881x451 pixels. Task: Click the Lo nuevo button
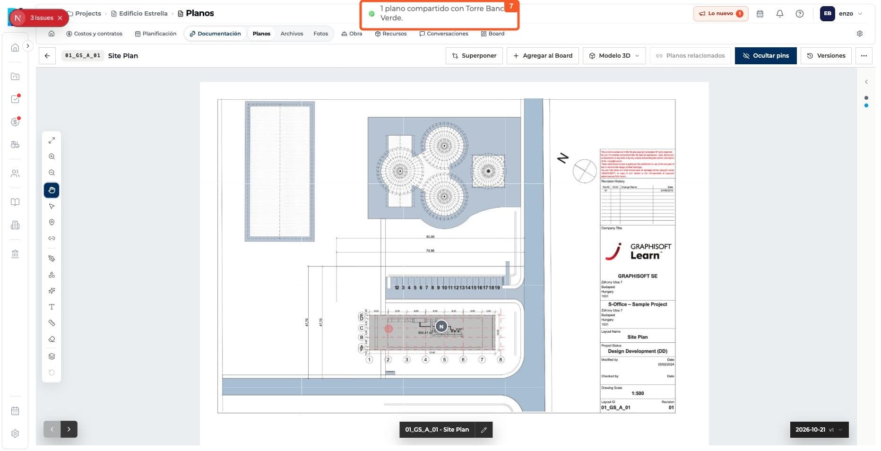[721, 14]
